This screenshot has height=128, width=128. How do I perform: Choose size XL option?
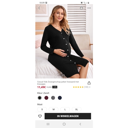tap(77, 109)
